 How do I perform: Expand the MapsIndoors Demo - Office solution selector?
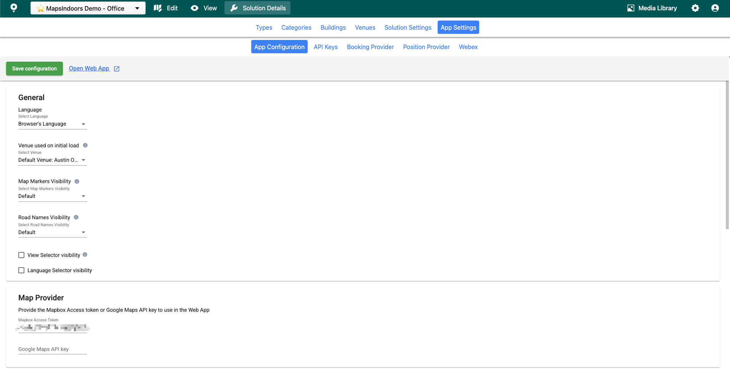point(88,8)
